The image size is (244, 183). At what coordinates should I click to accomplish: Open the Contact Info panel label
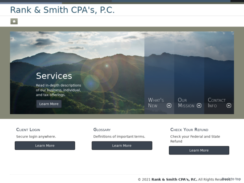click(x=217, y=103)
